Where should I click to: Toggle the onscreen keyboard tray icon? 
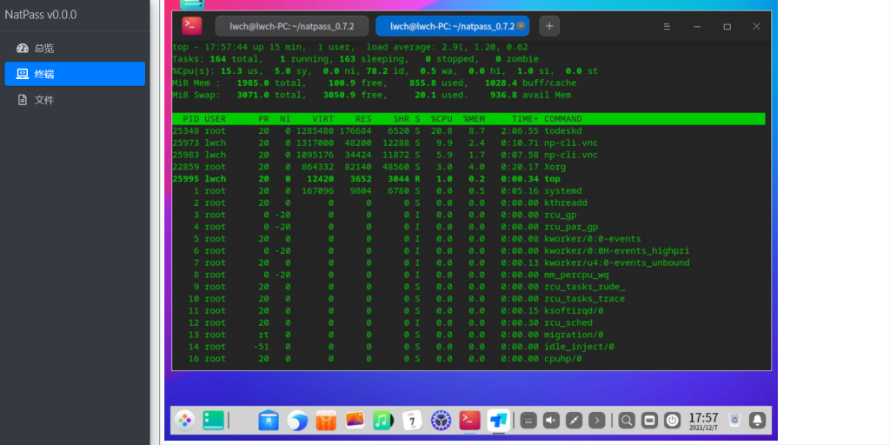click(528, 421)
